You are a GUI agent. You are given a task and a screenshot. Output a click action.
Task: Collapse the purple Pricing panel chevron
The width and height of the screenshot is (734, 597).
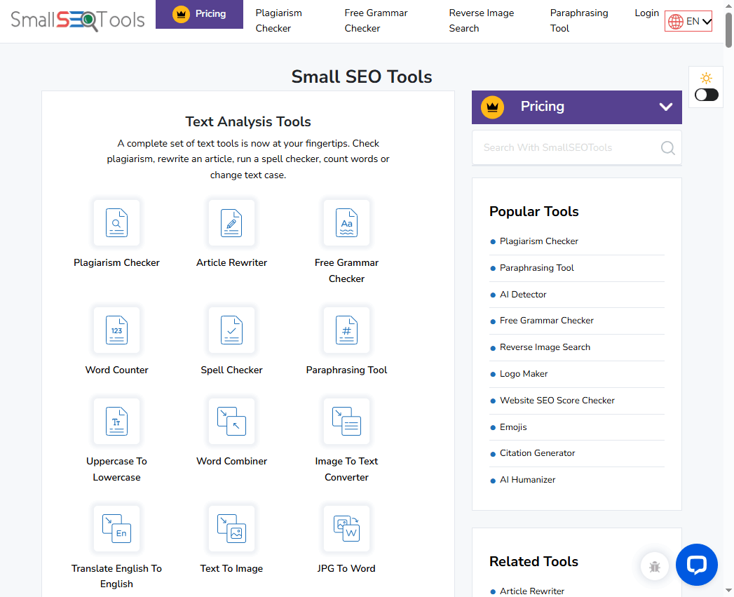coord(665,107)
